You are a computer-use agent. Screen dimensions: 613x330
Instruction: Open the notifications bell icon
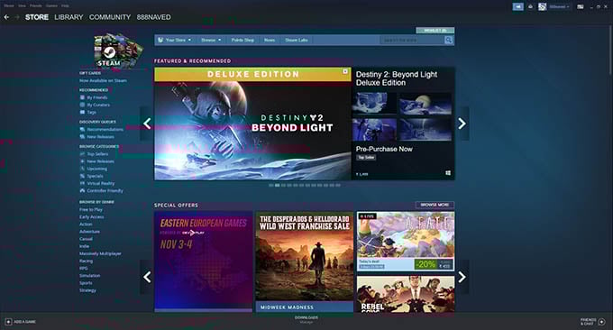coord(530,6)
